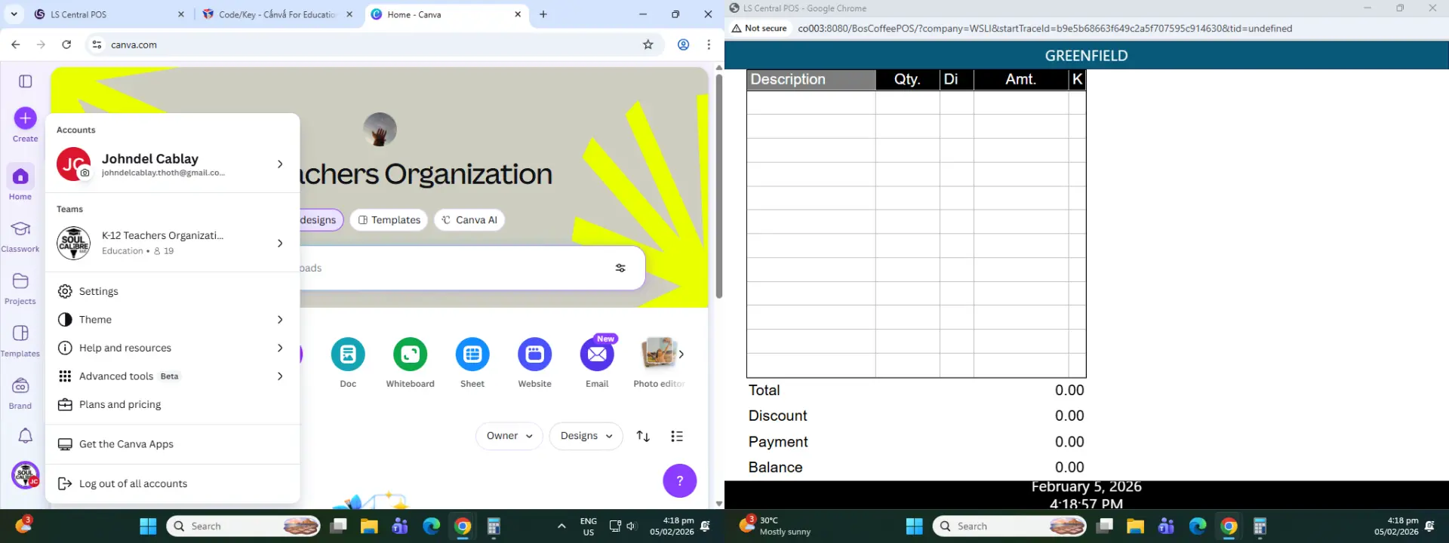The height and width of the screenshot is (543, 1449).
Task: Click taskbar Search box on right taskbar
Action: point(1010,526)
